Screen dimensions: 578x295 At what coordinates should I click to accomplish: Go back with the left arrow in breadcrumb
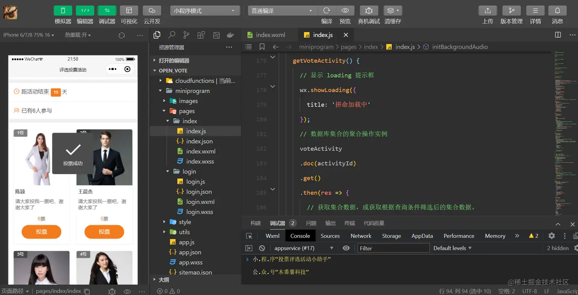pyautogui.click(x=276, y=47)
